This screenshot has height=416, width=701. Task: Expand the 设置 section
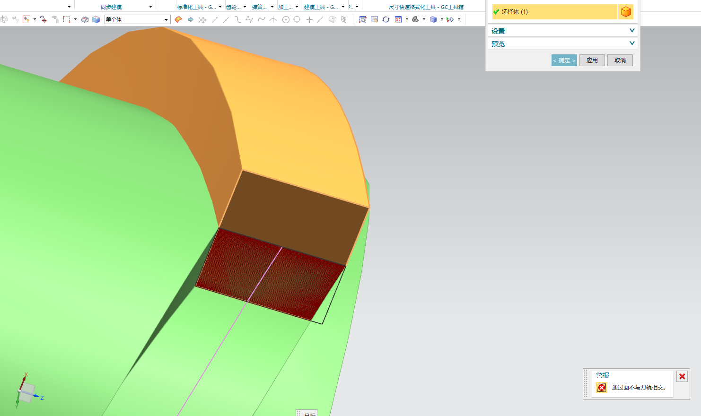[x=563, y=31]
